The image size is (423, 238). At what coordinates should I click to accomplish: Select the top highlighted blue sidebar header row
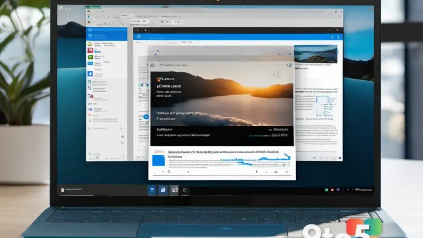point(107,30)
